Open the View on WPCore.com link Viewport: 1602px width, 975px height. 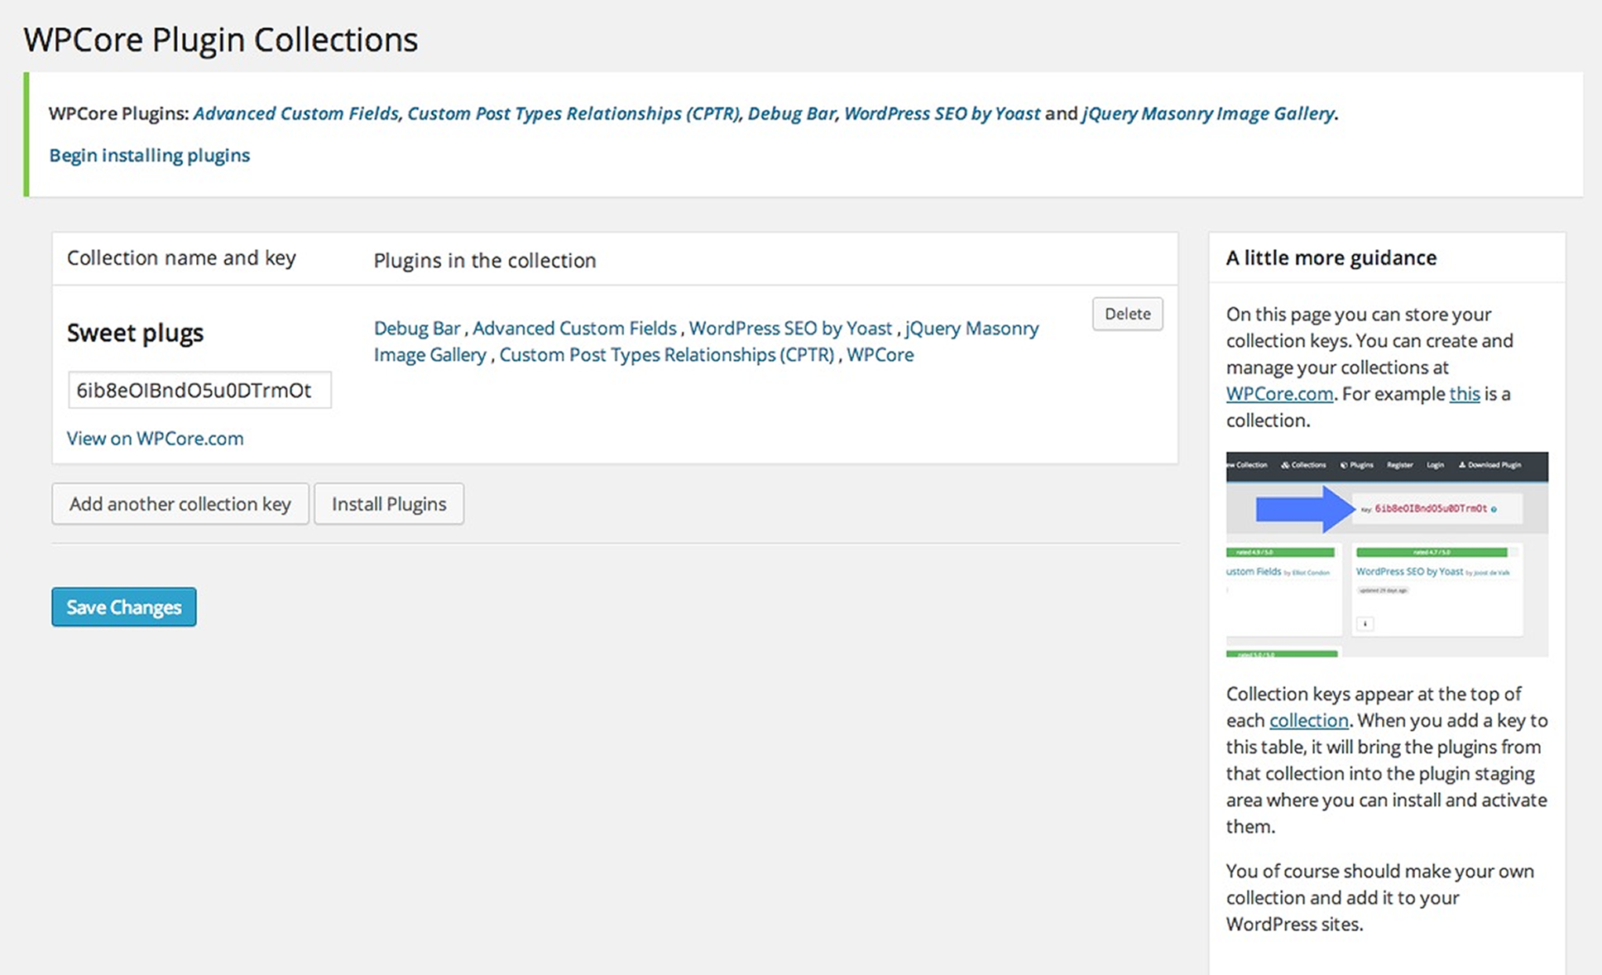155,438
